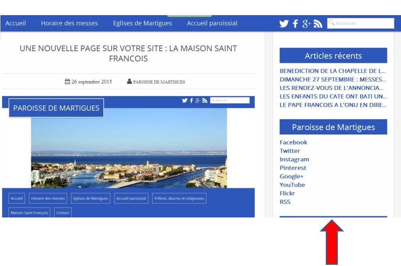
Task: Click the calendar icon beside 26 septembre 2015
Action: 67,82
